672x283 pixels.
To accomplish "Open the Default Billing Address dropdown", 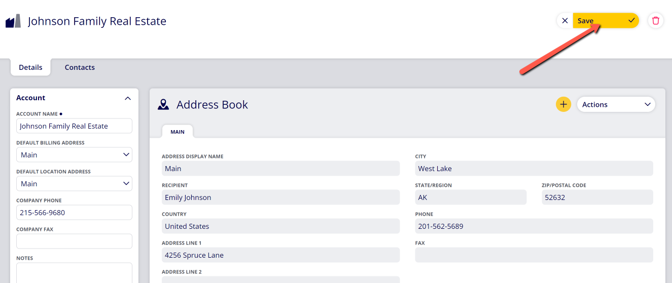I will point(74,155).
